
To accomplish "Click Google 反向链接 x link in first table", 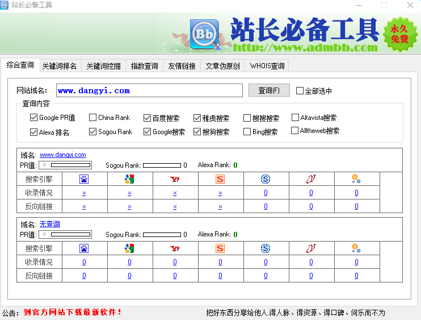I will (x=129, y=207).
